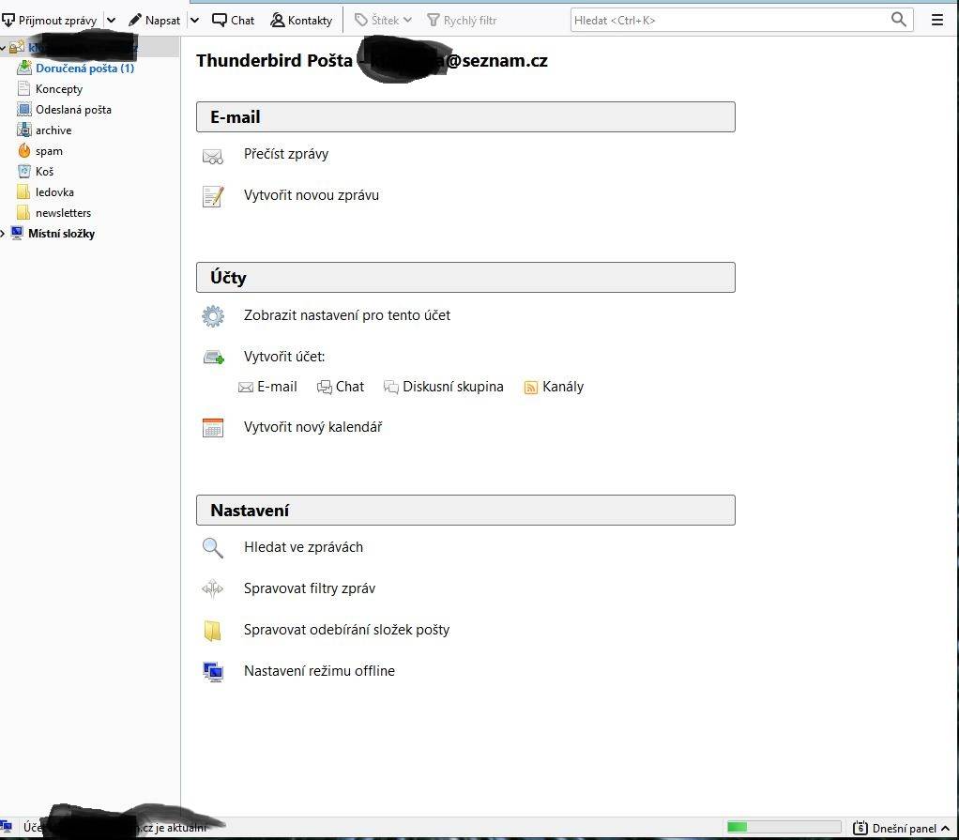Click the Koncepty drafts page icon
959x840 pixels.
(23, 89)
